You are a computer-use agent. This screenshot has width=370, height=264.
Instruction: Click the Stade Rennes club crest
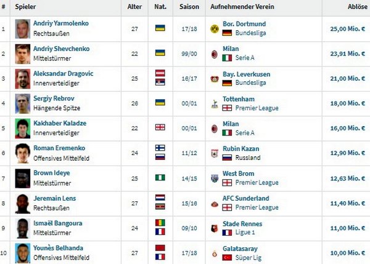click(x=214, y=228)
